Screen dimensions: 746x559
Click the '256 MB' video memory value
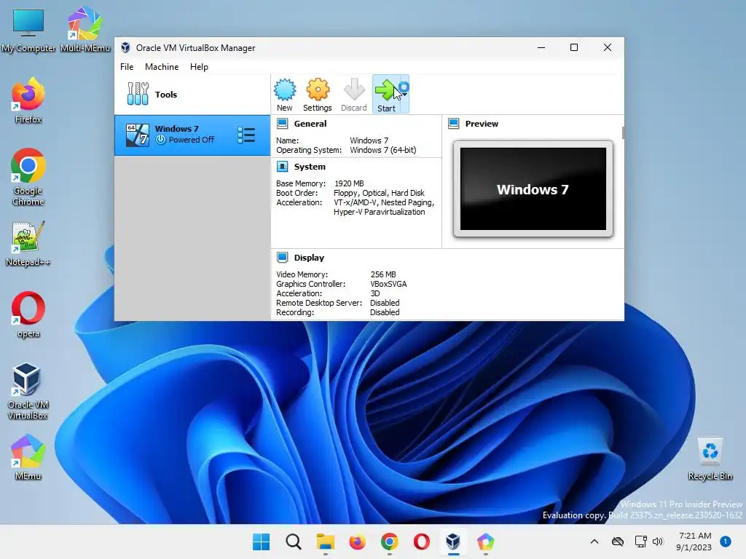383,274
